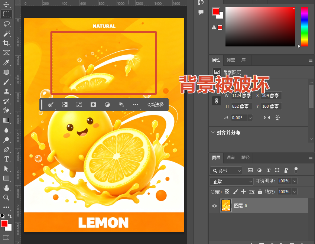
Task: Select the Horizontal Type tool
Action: (x=6, y=159)
